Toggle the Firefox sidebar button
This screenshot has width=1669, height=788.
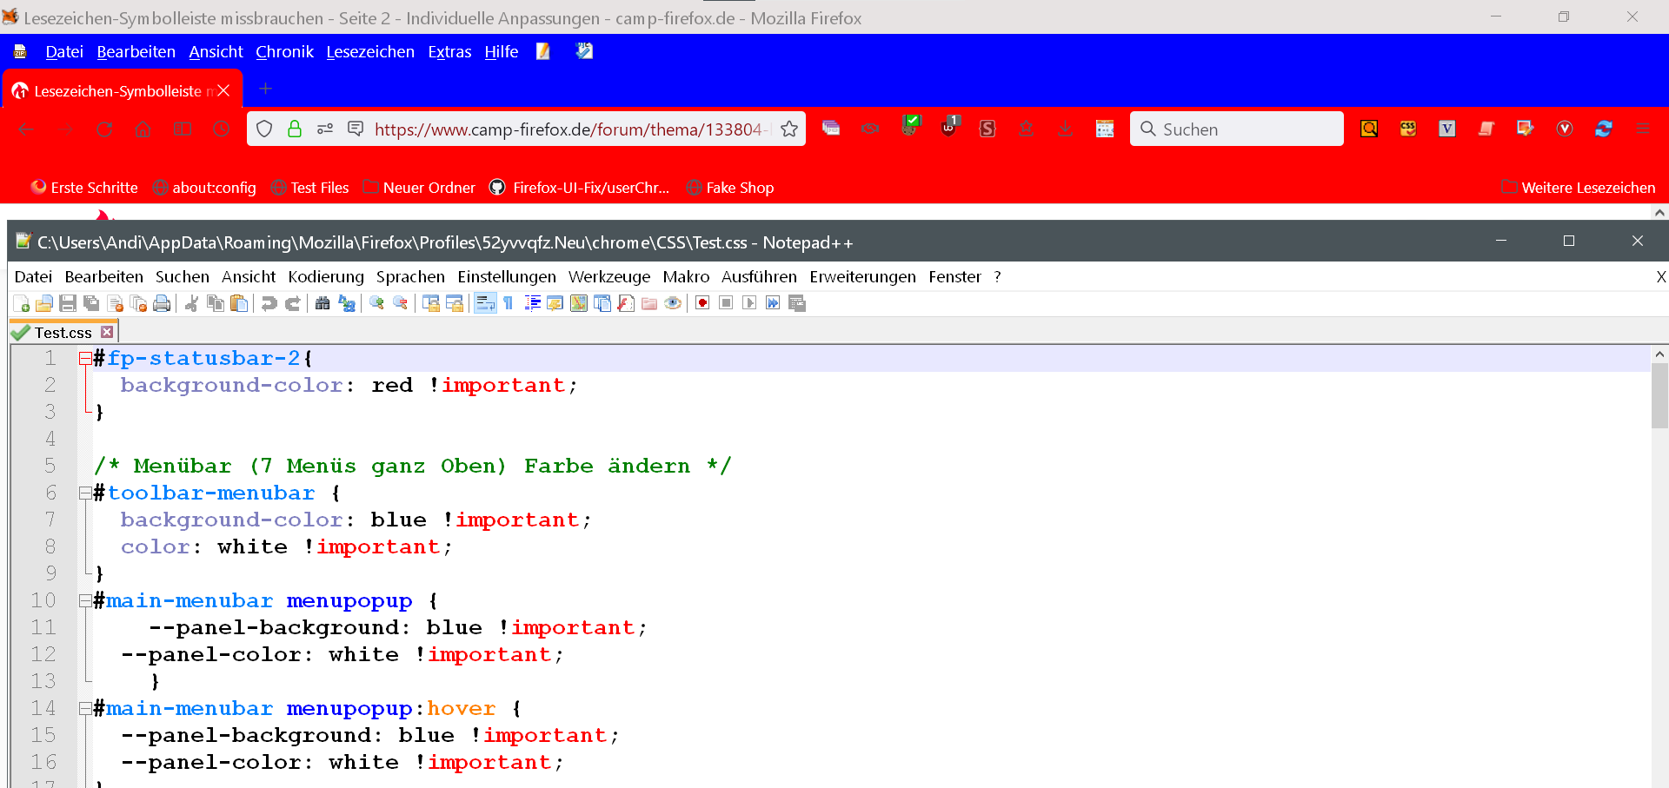182,129
